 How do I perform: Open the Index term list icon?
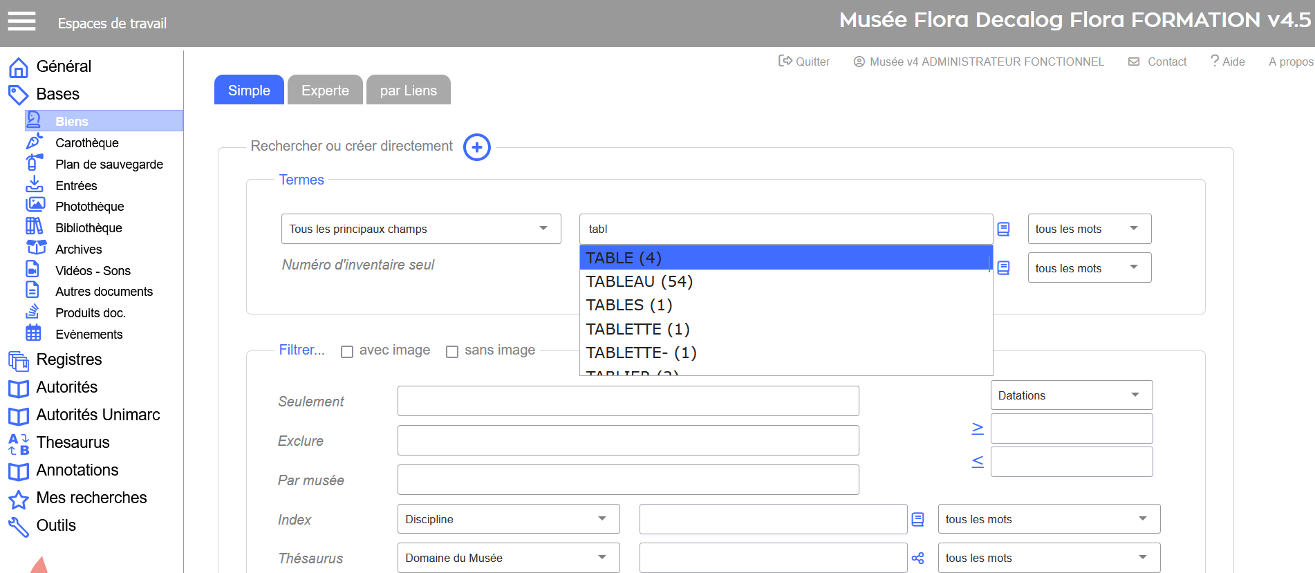tap(917, 519)
